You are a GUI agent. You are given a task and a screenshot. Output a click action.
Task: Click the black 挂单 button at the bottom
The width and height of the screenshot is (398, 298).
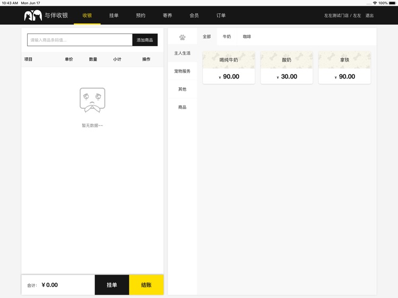[x=112, y=285]
